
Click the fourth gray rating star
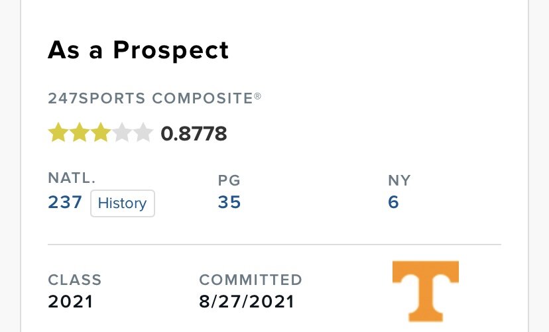[121, 134]
